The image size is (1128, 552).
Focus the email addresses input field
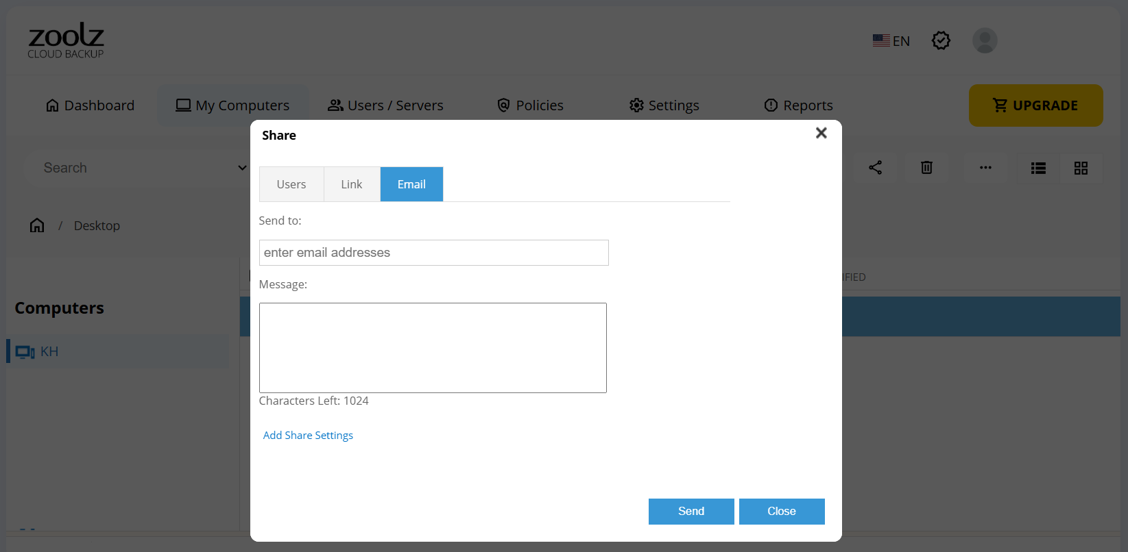tap(433, 253)
